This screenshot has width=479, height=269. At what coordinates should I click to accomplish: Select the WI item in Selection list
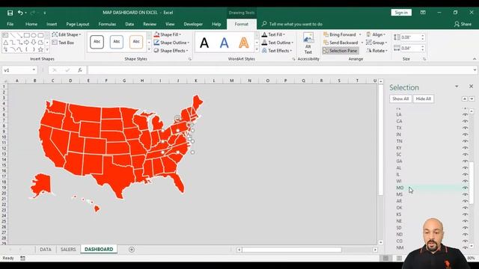coord(399,181)
